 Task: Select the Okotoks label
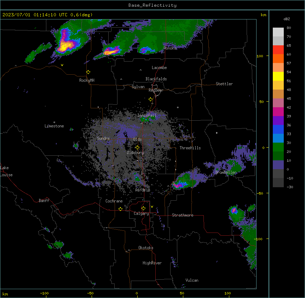(146, 248)
